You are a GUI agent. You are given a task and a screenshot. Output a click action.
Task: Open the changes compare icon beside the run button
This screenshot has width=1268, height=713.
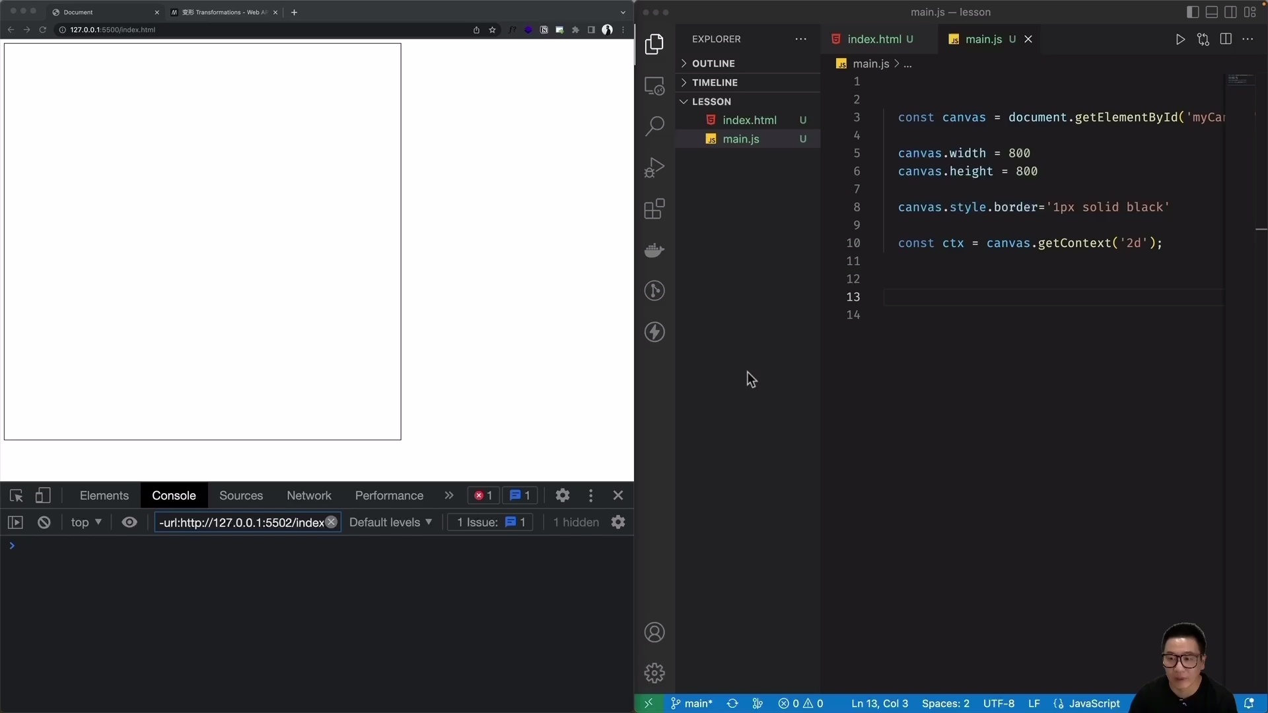pos(1203,40)
